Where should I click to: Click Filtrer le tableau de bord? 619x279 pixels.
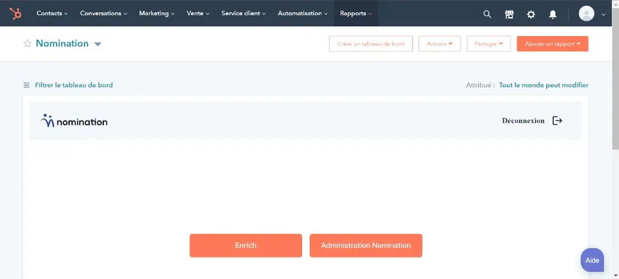[x=74, y=85]
